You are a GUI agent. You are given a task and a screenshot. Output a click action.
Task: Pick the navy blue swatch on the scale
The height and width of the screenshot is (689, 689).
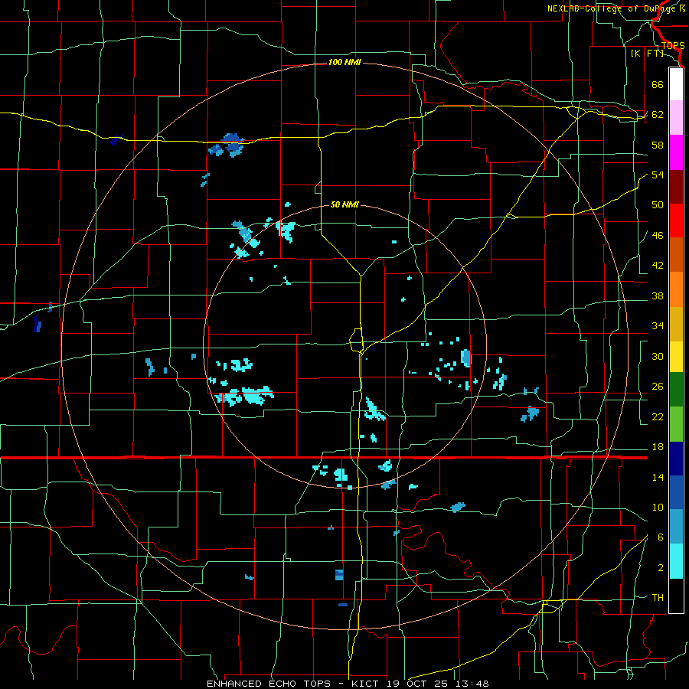pos(676,459)
